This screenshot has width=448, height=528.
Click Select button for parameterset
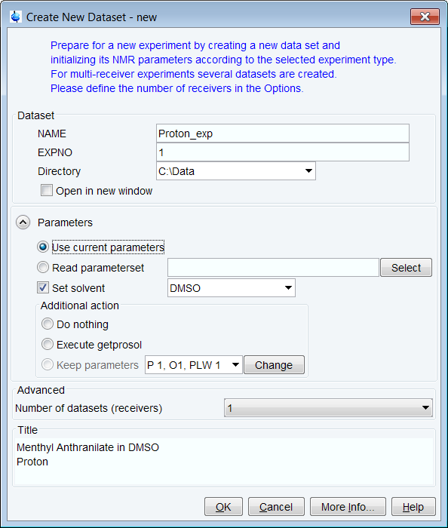click(x=406, y=268)
